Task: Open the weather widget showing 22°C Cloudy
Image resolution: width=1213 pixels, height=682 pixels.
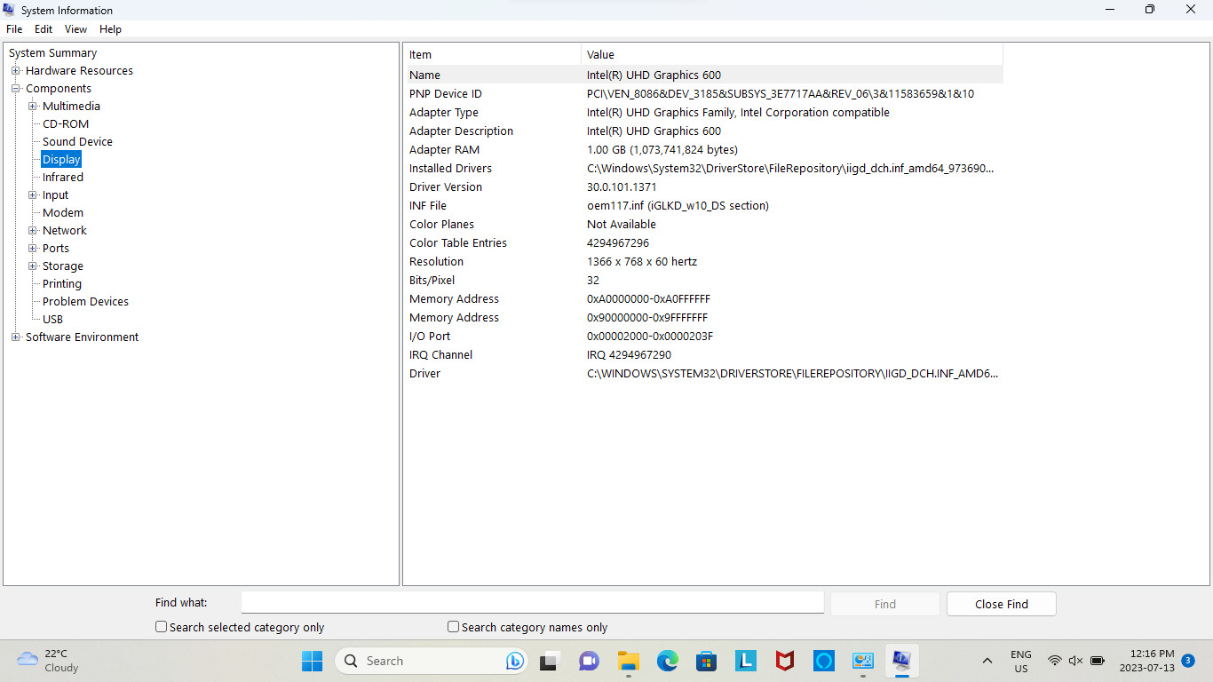Action: click(x=49, y=661)
